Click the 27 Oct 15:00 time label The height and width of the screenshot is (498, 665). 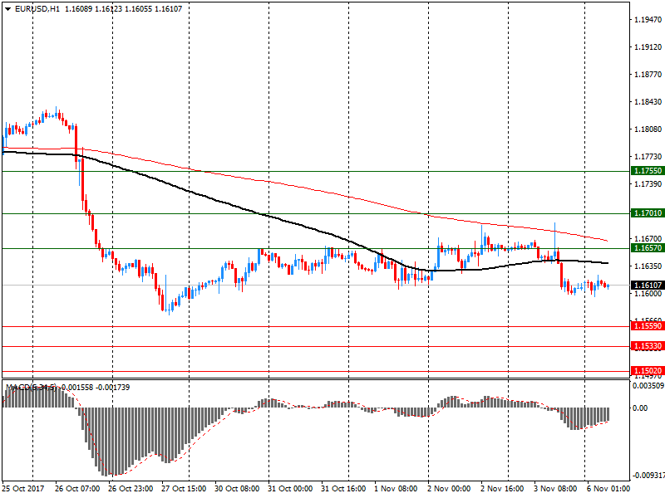pos(184,489)
